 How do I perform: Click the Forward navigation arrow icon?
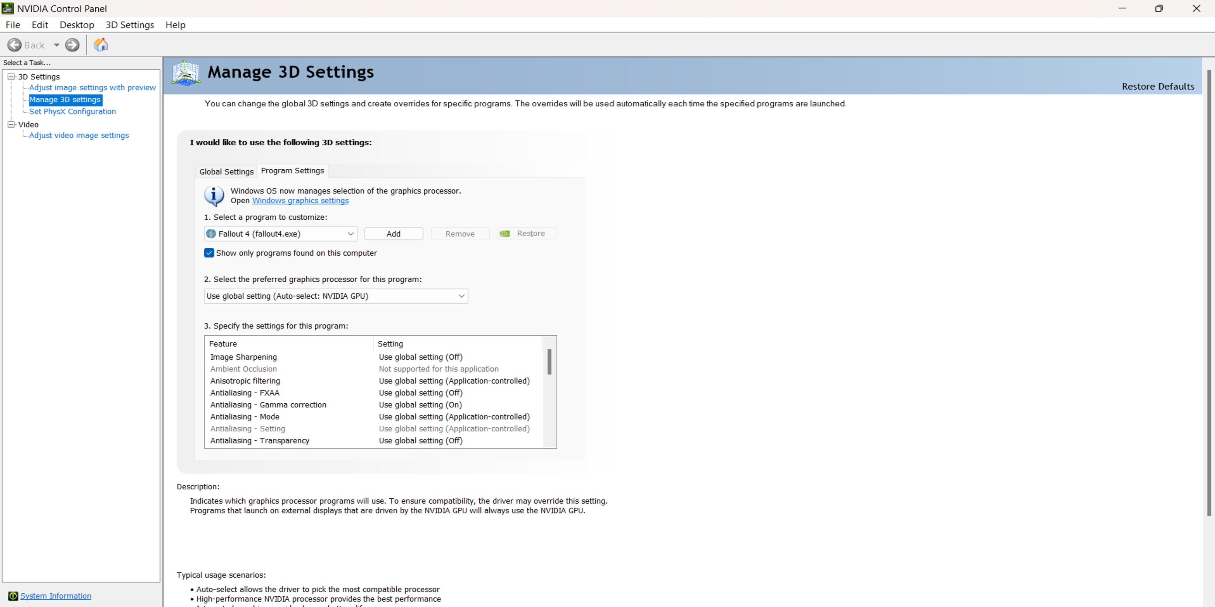coord(71,45)
